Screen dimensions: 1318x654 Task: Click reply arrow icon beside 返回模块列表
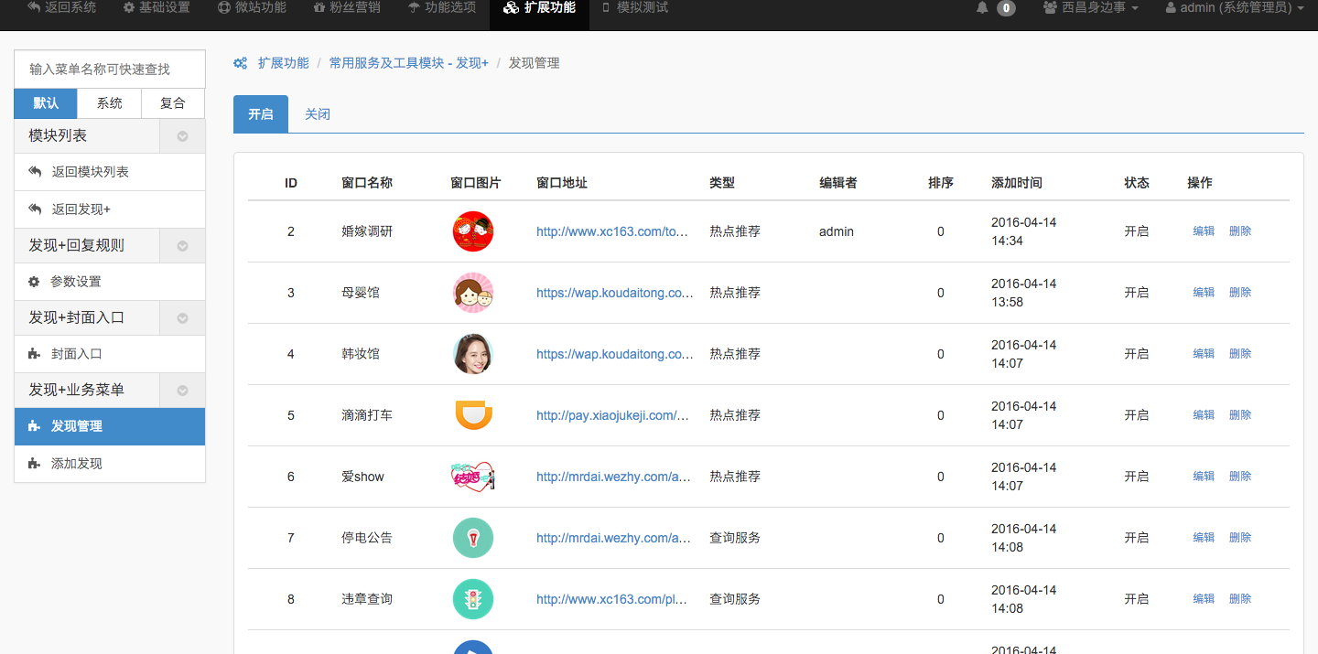click(x=35, y=172)
